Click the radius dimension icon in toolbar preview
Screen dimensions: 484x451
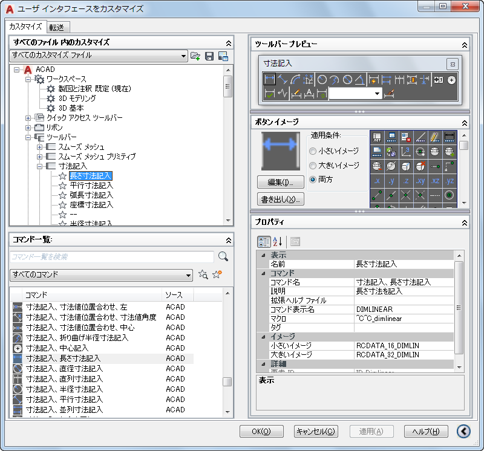click(x=322, y=80)
